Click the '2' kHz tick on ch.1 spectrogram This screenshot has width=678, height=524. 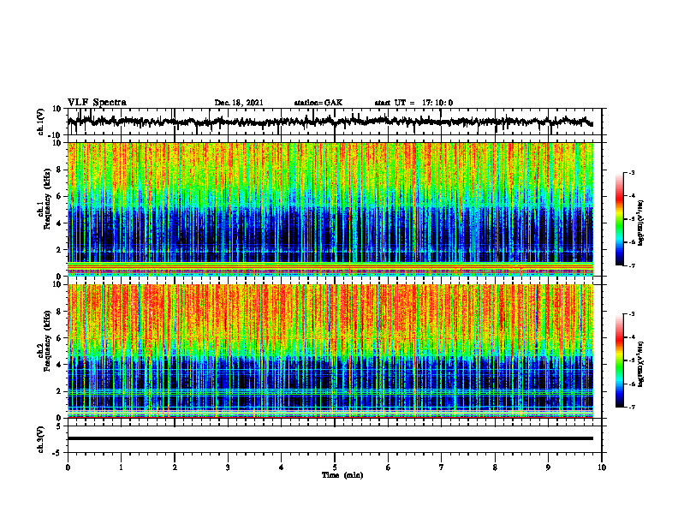(59, 249)
